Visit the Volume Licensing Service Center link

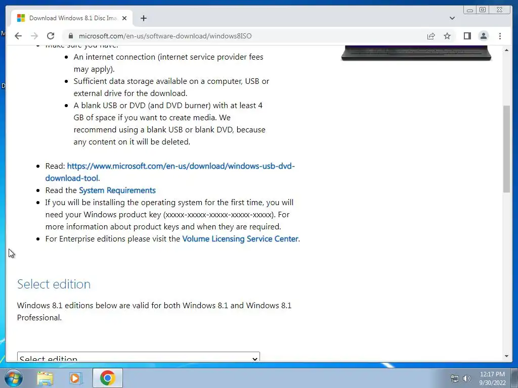coord(240,239)
